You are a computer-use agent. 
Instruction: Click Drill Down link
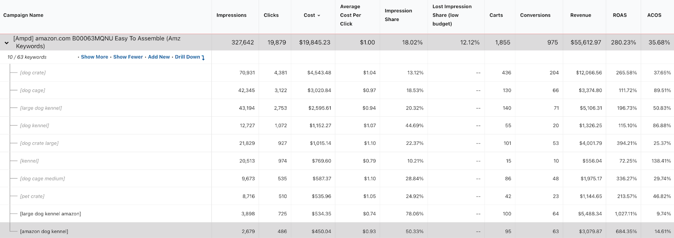187,57
